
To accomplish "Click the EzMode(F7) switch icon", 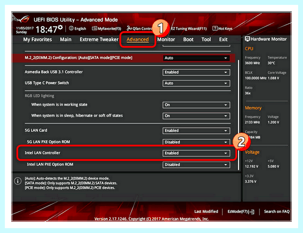I will [x=252, y=212].
